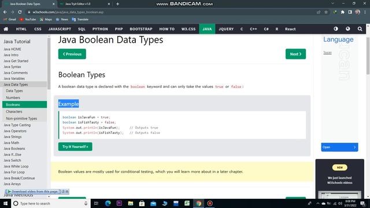Open the share page icon in address bar
Image resolution: width=370 pixels, height=208 pixels.
click(x=319, y=12)
